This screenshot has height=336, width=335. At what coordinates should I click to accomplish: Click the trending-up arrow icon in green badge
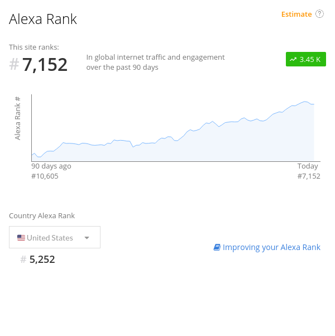point(293,59)
